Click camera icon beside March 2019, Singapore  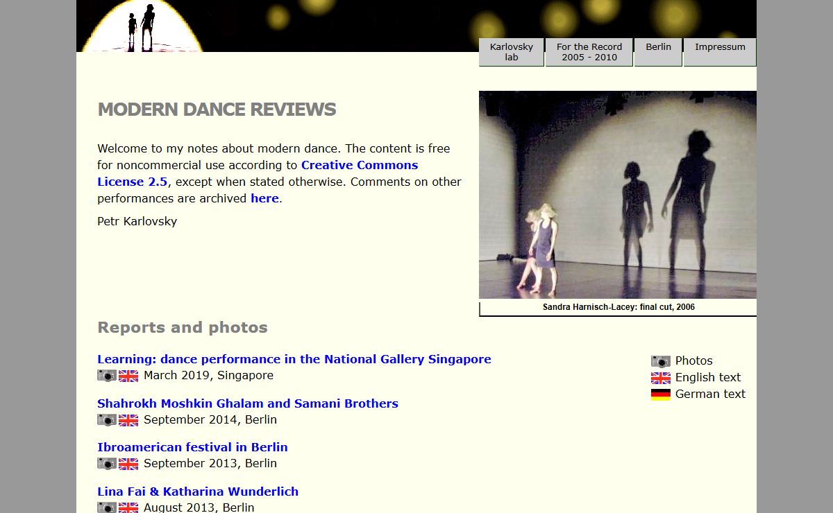point(107,376)
